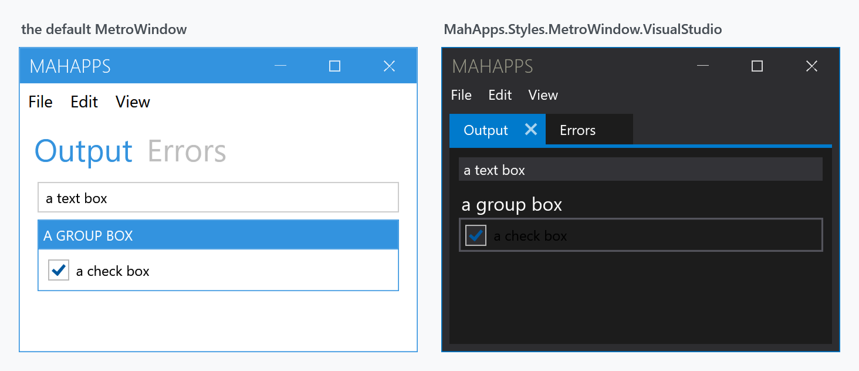
Task: Switch to Errors tab in dark window
Action: pyautogui.click(x=589, y=130)
